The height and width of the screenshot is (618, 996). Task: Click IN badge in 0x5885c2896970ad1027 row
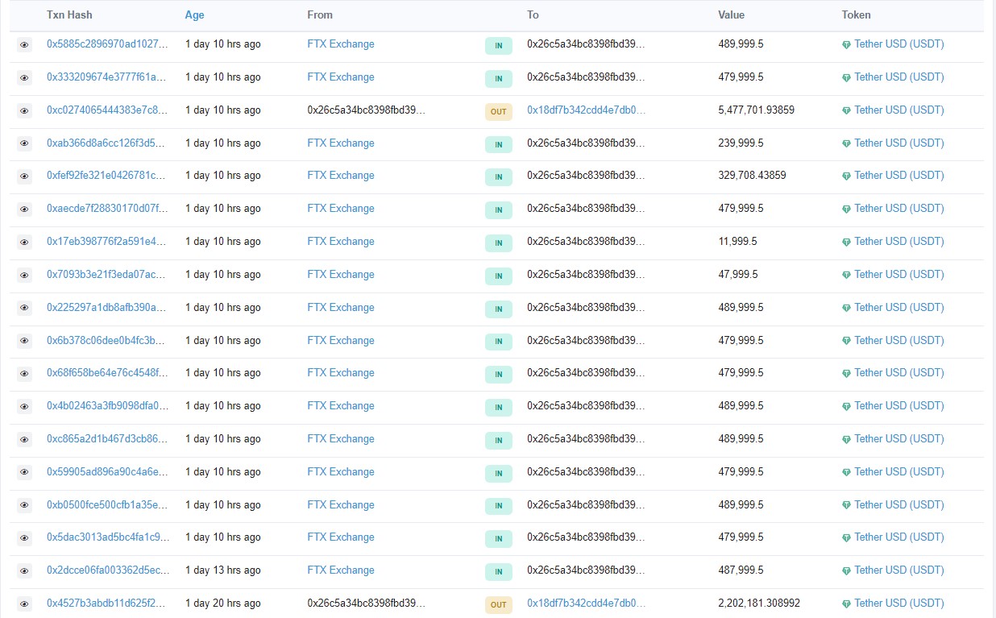[499, 46]
